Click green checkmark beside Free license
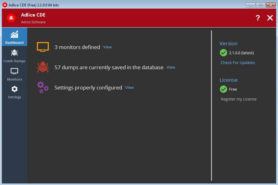 point(224,89)
